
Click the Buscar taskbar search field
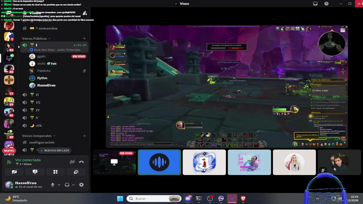click(154, 199)
